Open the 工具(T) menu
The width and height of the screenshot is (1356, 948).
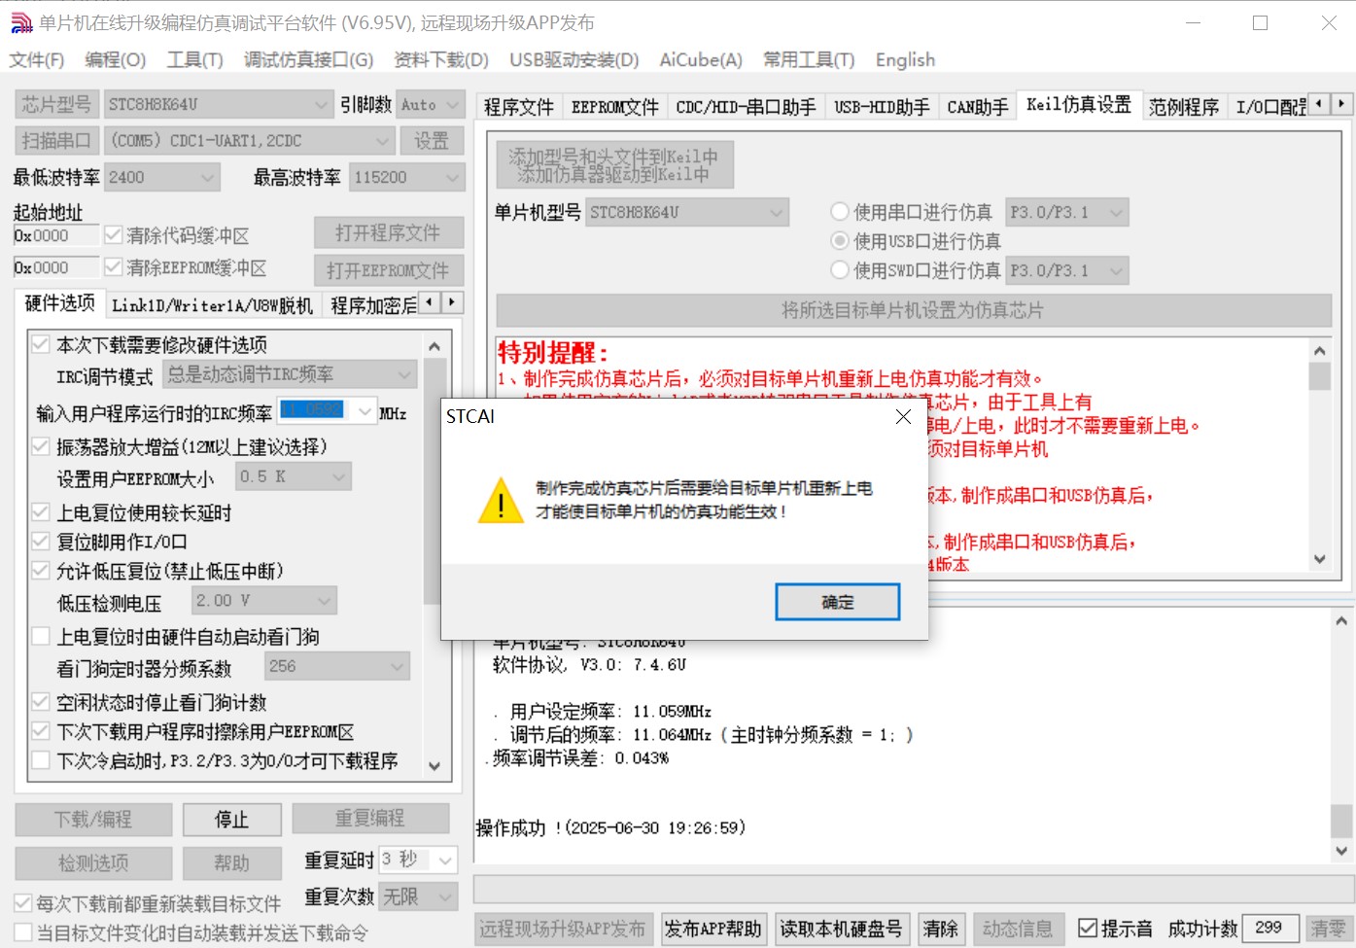click(x=195, y=60)
